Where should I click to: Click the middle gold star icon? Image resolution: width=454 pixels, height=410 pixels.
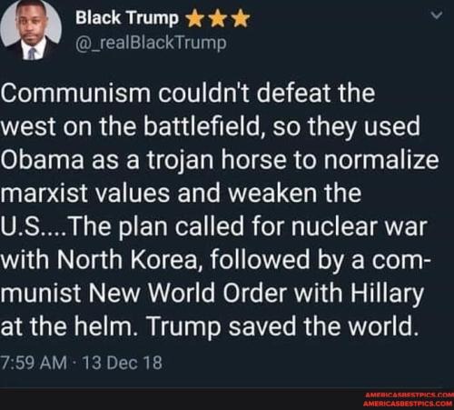(218, 19)
